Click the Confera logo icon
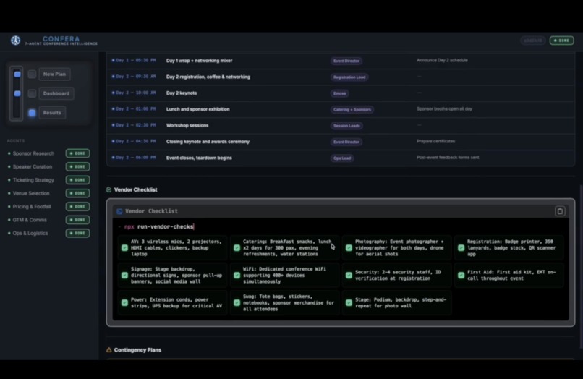 16,41
